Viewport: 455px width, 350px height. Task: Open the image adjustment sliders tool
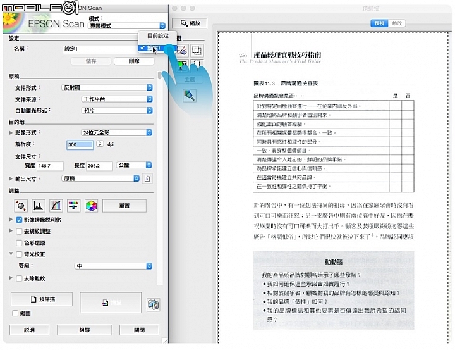click(x=73, y=206)
